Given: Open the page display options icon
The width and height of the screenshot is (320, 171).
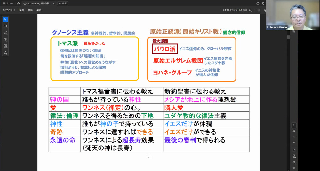Looking at the screenshot, I should [x=294, y=156].
